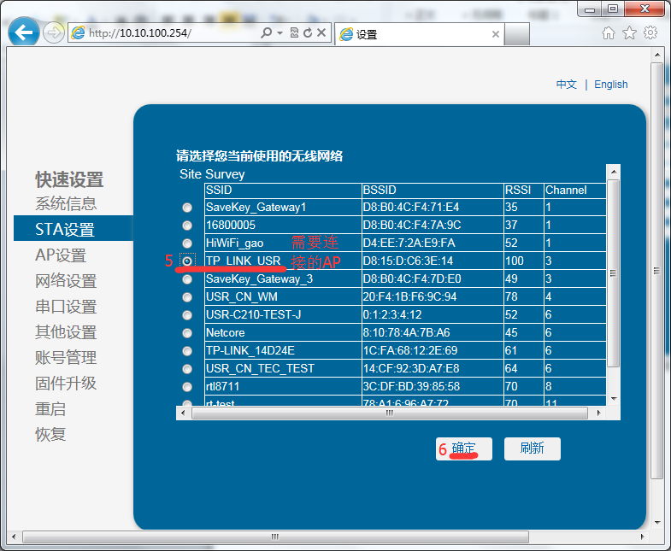The height and width of the screenshot is (551, 671).
Task: Select the SaveKey_Gateway1 radio button
Action: [187, 208]
